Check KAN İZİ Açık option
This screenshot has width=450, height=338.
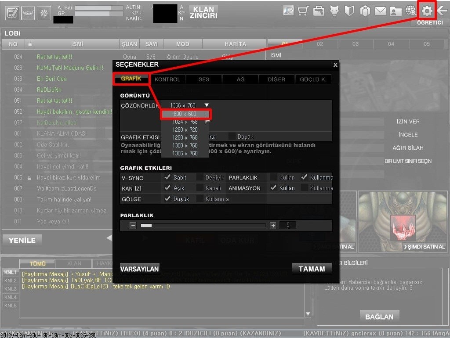[x=167, y=188]
